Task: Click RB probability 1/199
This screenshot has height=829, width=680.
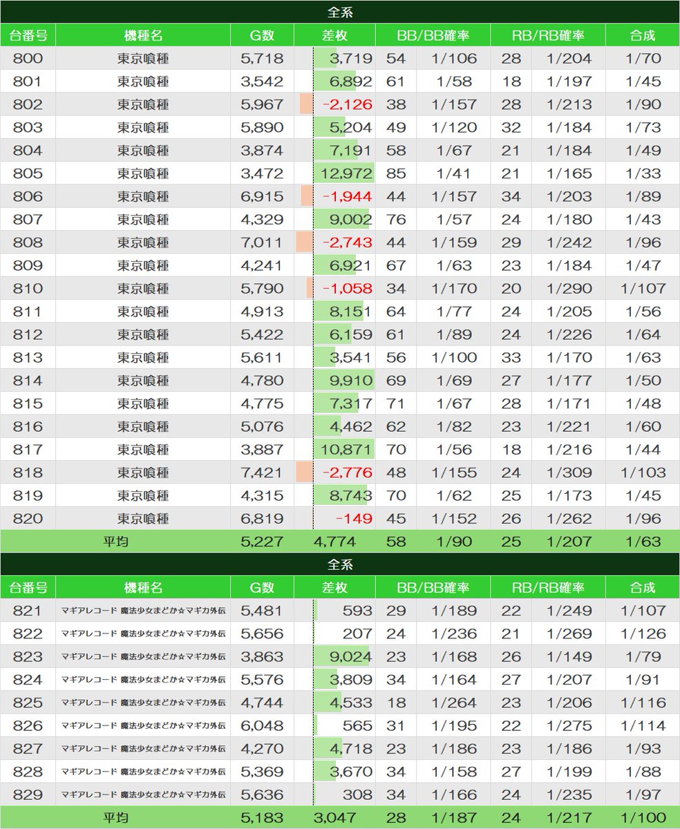Action: click(x=569, y=772)
